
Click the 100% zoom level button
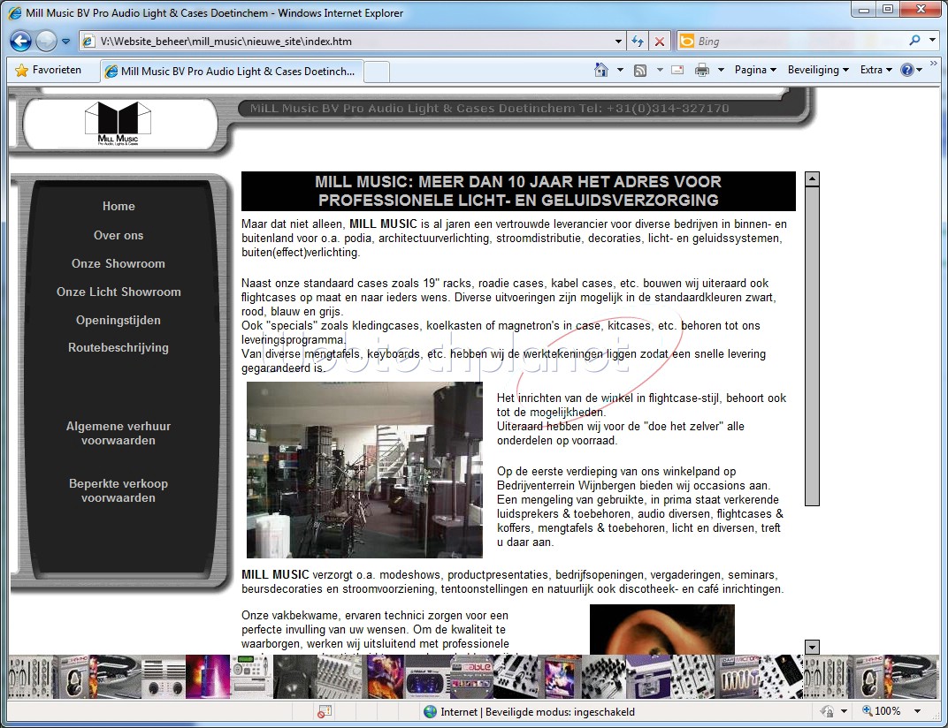[882, 711]
